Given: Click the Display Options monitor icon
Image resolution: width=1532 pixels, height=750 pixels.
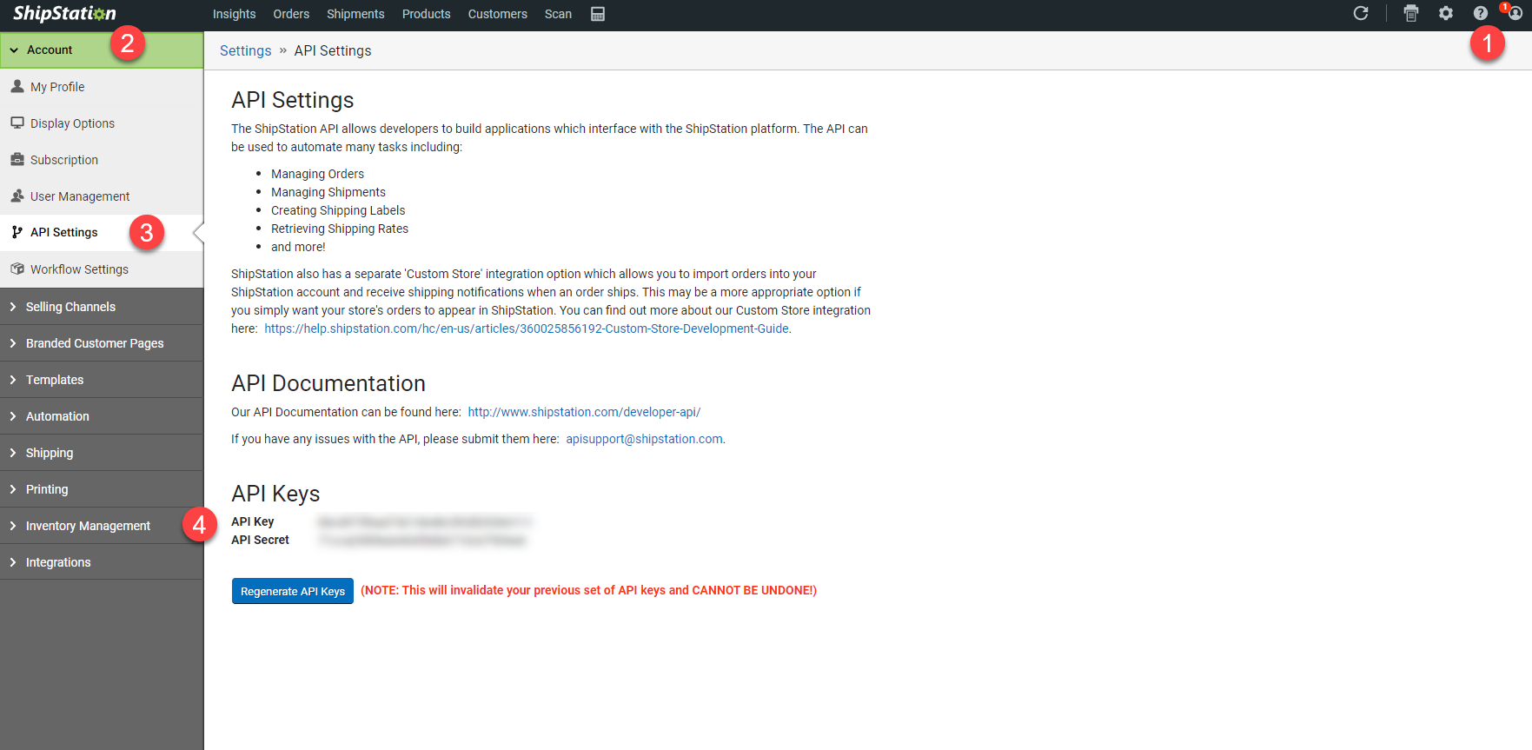Looking at the screenshot, I should point(17,123).
